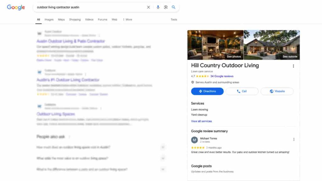
Task: Click the Hill Country Outdoor Living title
Action: click(x=225, y=65)
